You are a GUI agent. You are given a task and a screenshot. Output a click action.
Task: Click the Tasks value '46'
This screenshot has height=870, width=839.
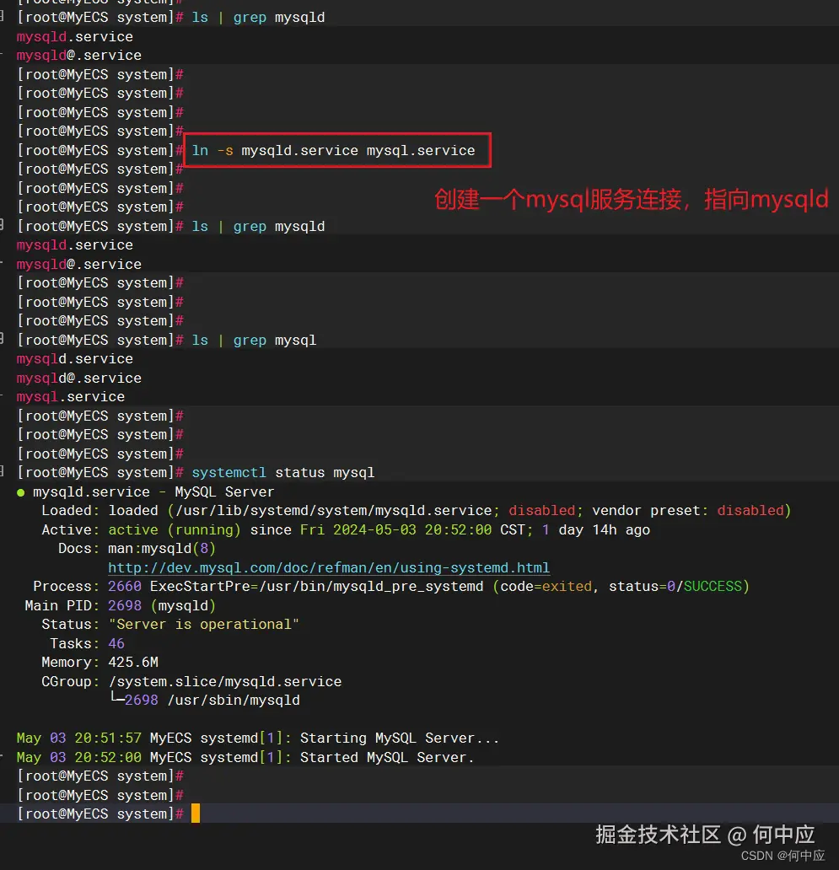pos(116,643)
